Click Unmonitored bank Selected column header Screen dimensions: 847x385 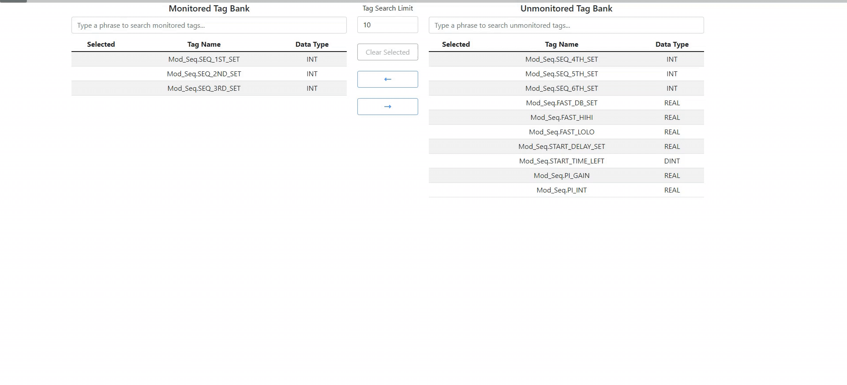456,44
